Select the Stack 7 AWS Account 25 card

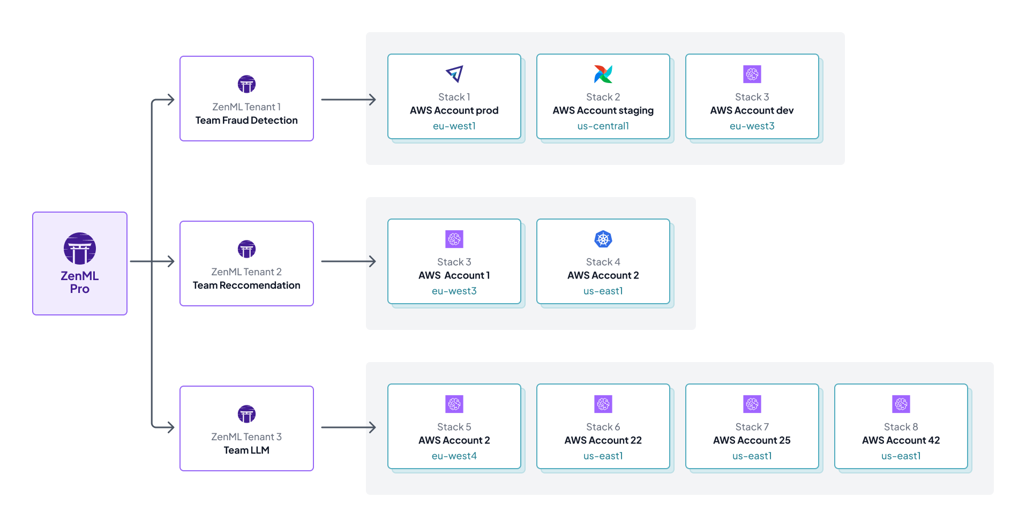pos(752,427)
